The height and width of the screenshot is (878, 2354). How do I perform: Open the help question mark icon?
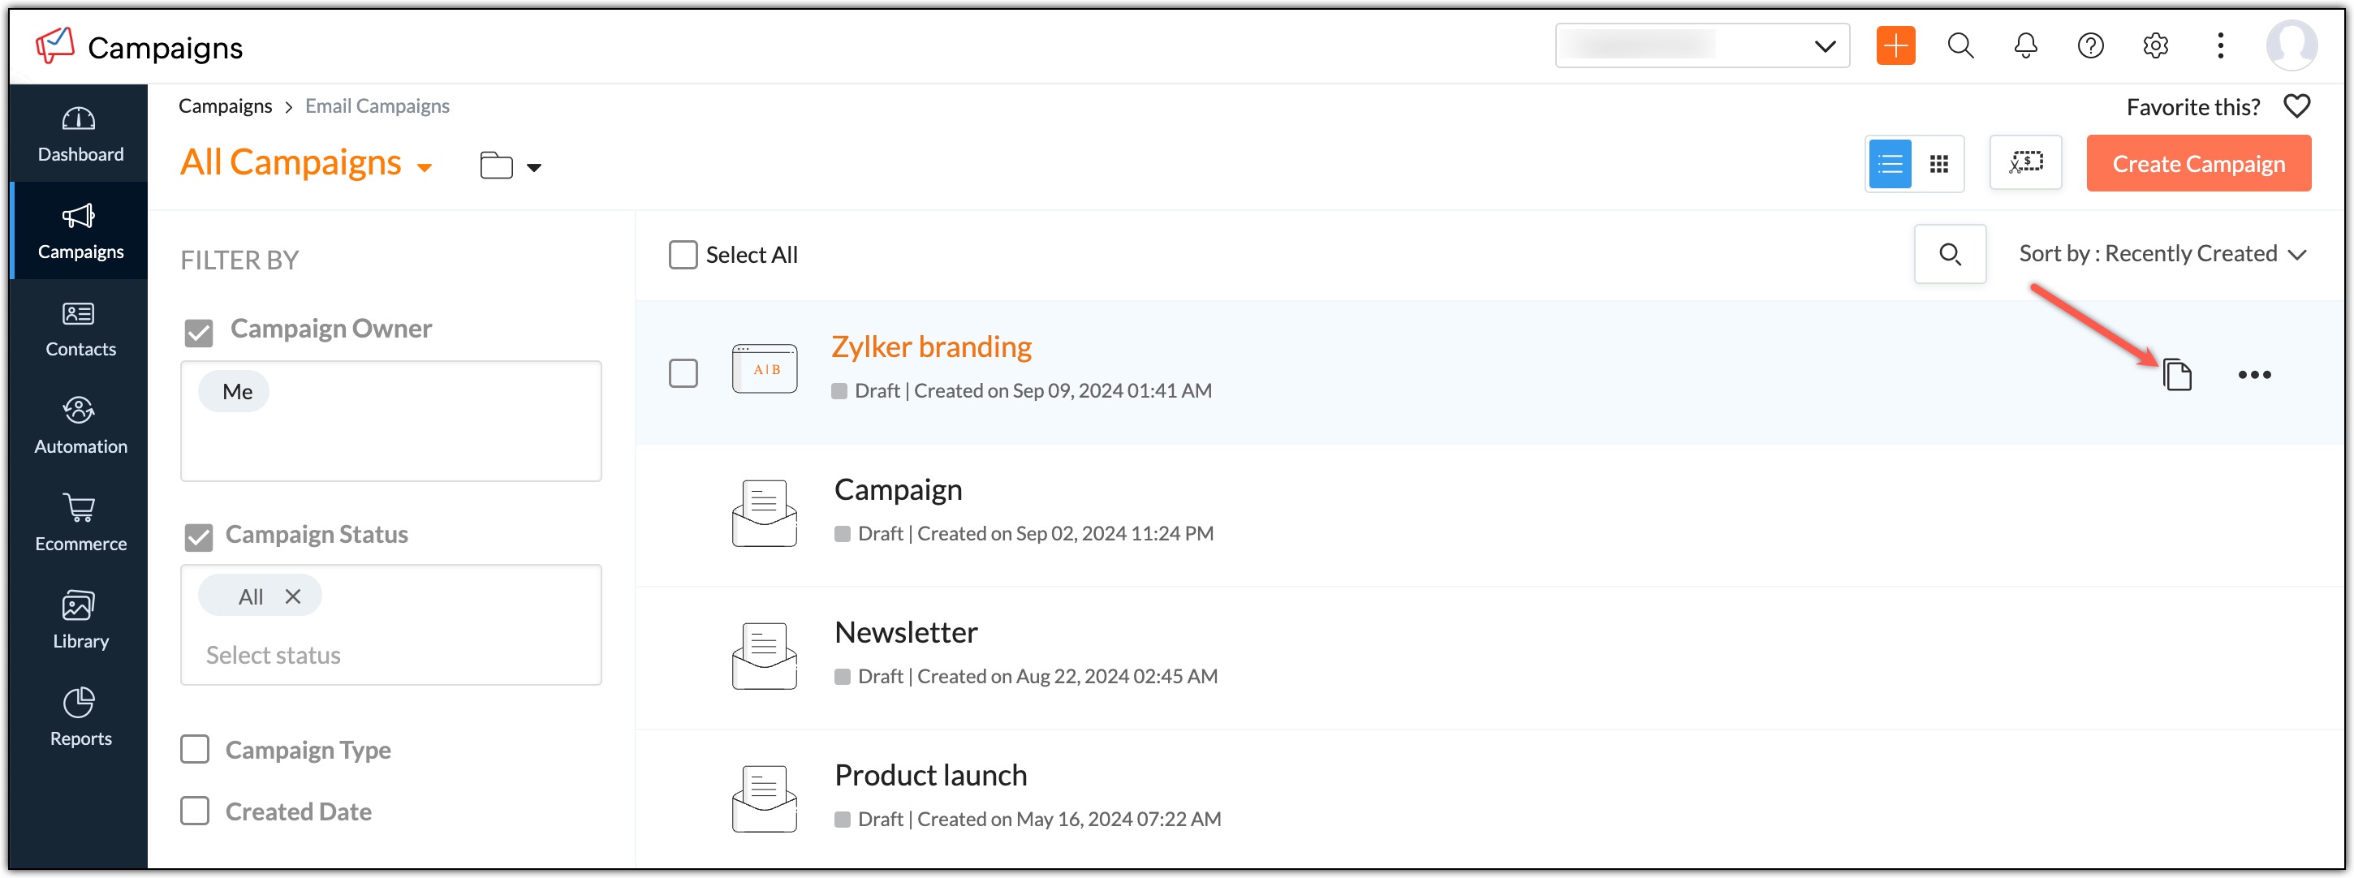[2090, 45]
